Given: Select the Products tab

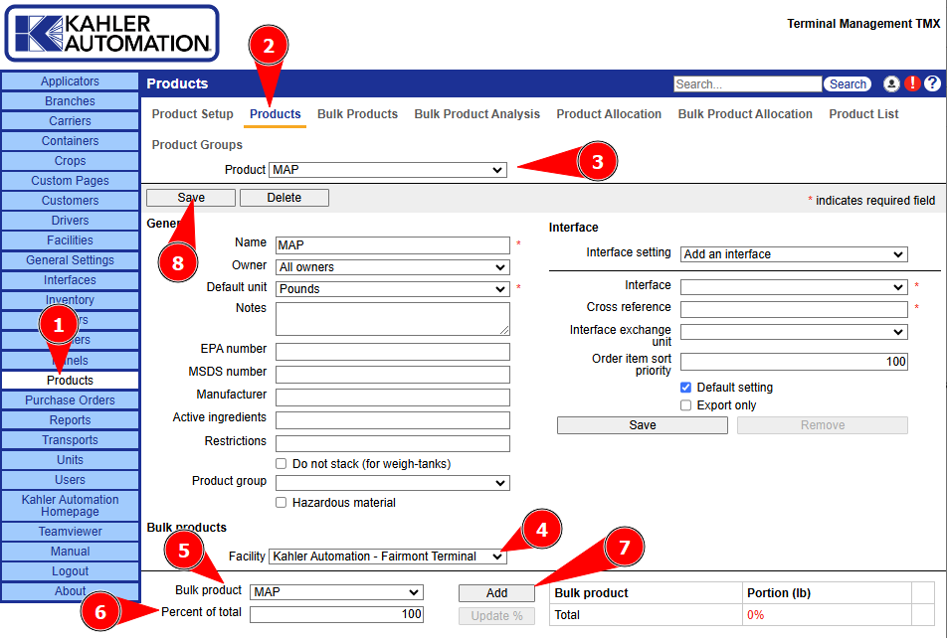Looking at the screenshot, I should 276,114.
